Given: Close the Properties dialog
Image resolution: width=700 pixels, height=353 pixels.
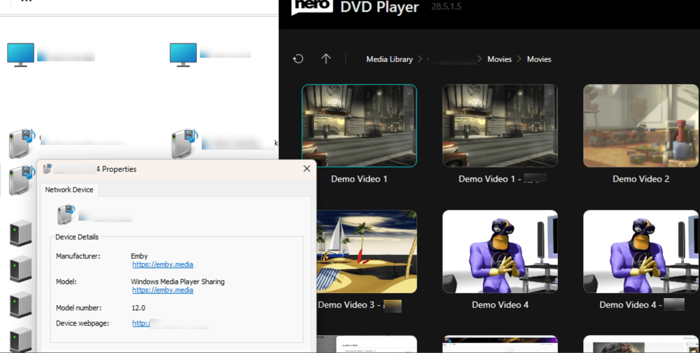Looking at the screenshot, I should 307,169.
